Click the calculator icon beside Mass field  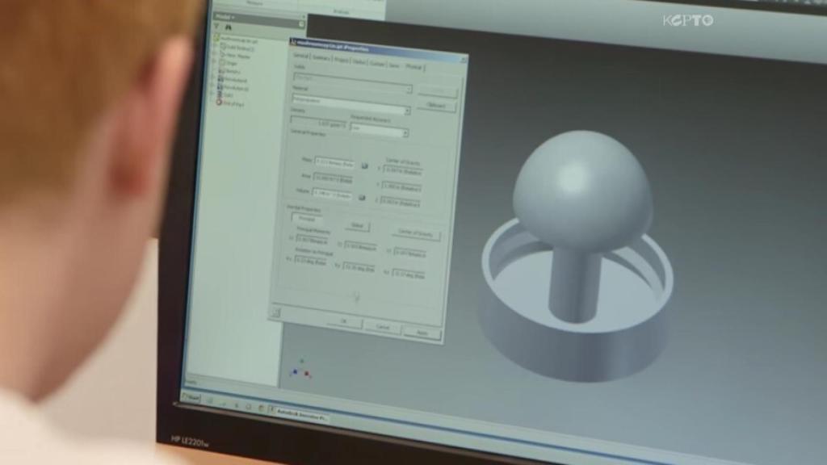tap(364, 165)
